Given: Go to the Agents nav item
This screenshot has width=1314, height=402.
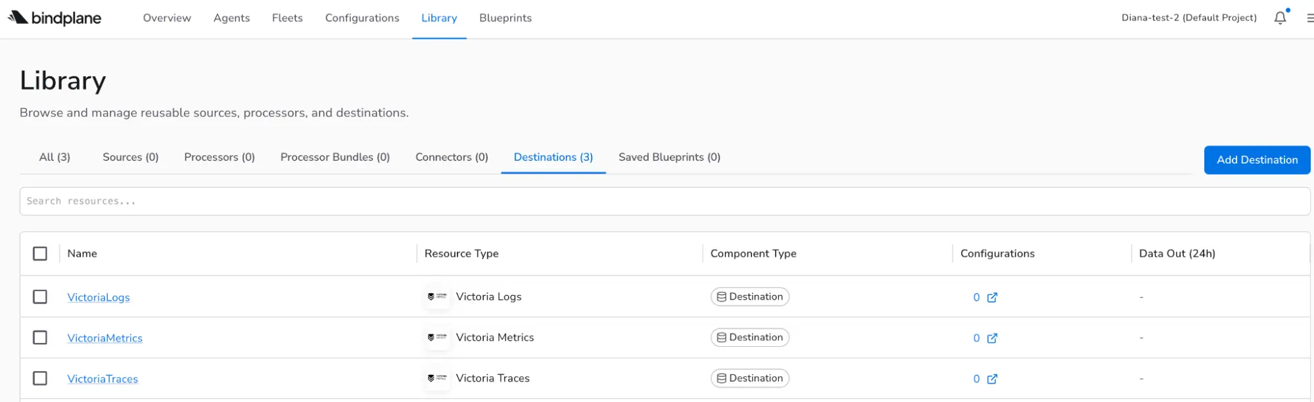Looking at the screenshot, I should 231,18.
